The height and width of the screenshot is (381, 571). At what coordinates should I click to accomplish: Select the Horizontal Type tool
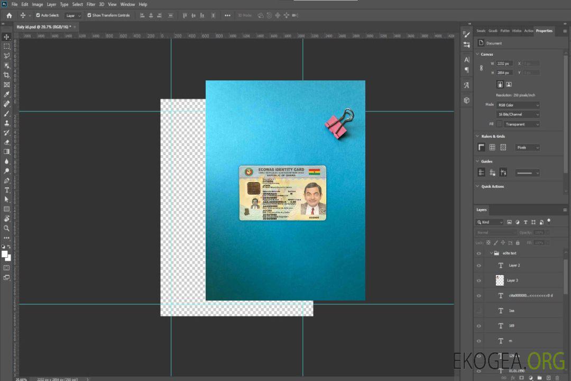point(6,190)
